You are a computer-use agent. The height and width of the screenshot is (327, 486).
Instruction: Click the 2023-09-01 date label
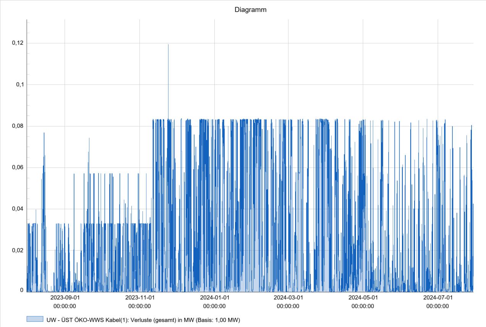(65, 298)
